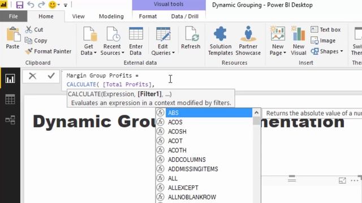Open the quick access toolbar customize arrow
362x203 pixels.
(x=66, y=5)
